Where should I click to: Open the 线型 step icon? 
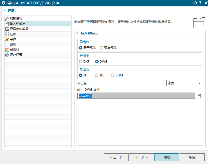(x=7, y=44)
